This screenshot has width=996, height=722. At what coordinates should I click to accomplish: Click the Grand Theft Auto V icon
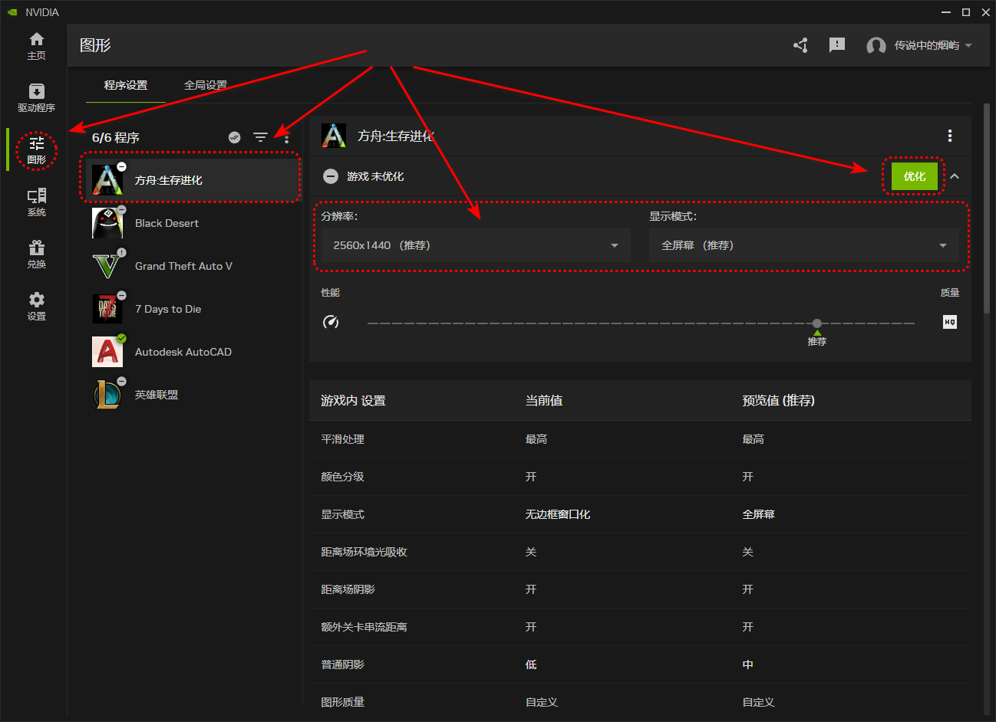[x=107, y=266]
